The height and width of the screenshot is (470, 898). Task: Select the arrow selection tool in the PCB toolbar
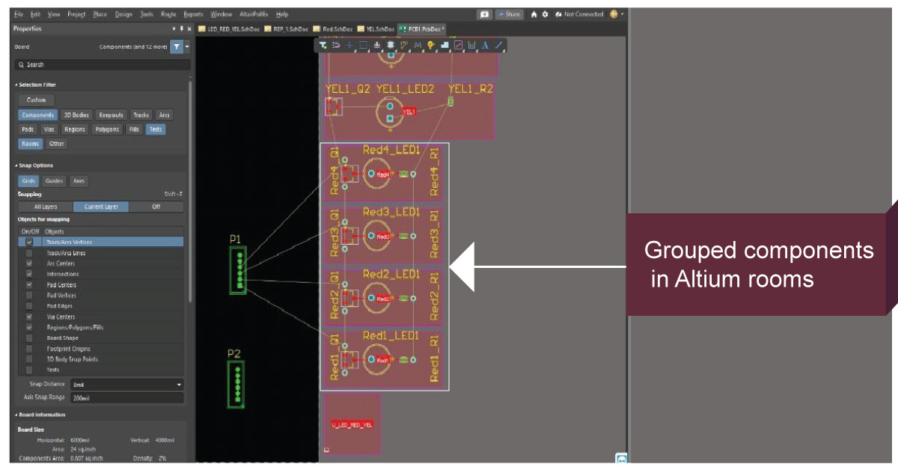(324, 45)
